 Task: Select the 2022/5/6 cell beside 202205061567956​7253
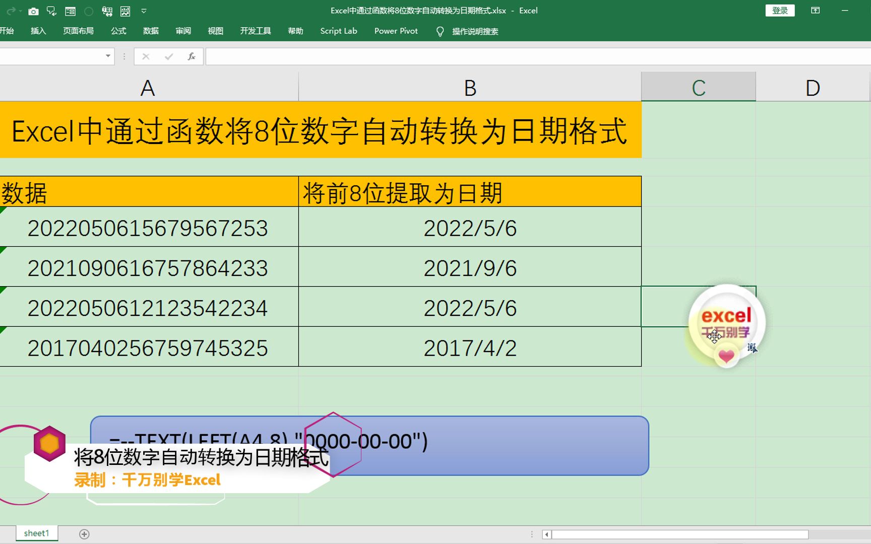pyautogui.click(x=470, y=227)
